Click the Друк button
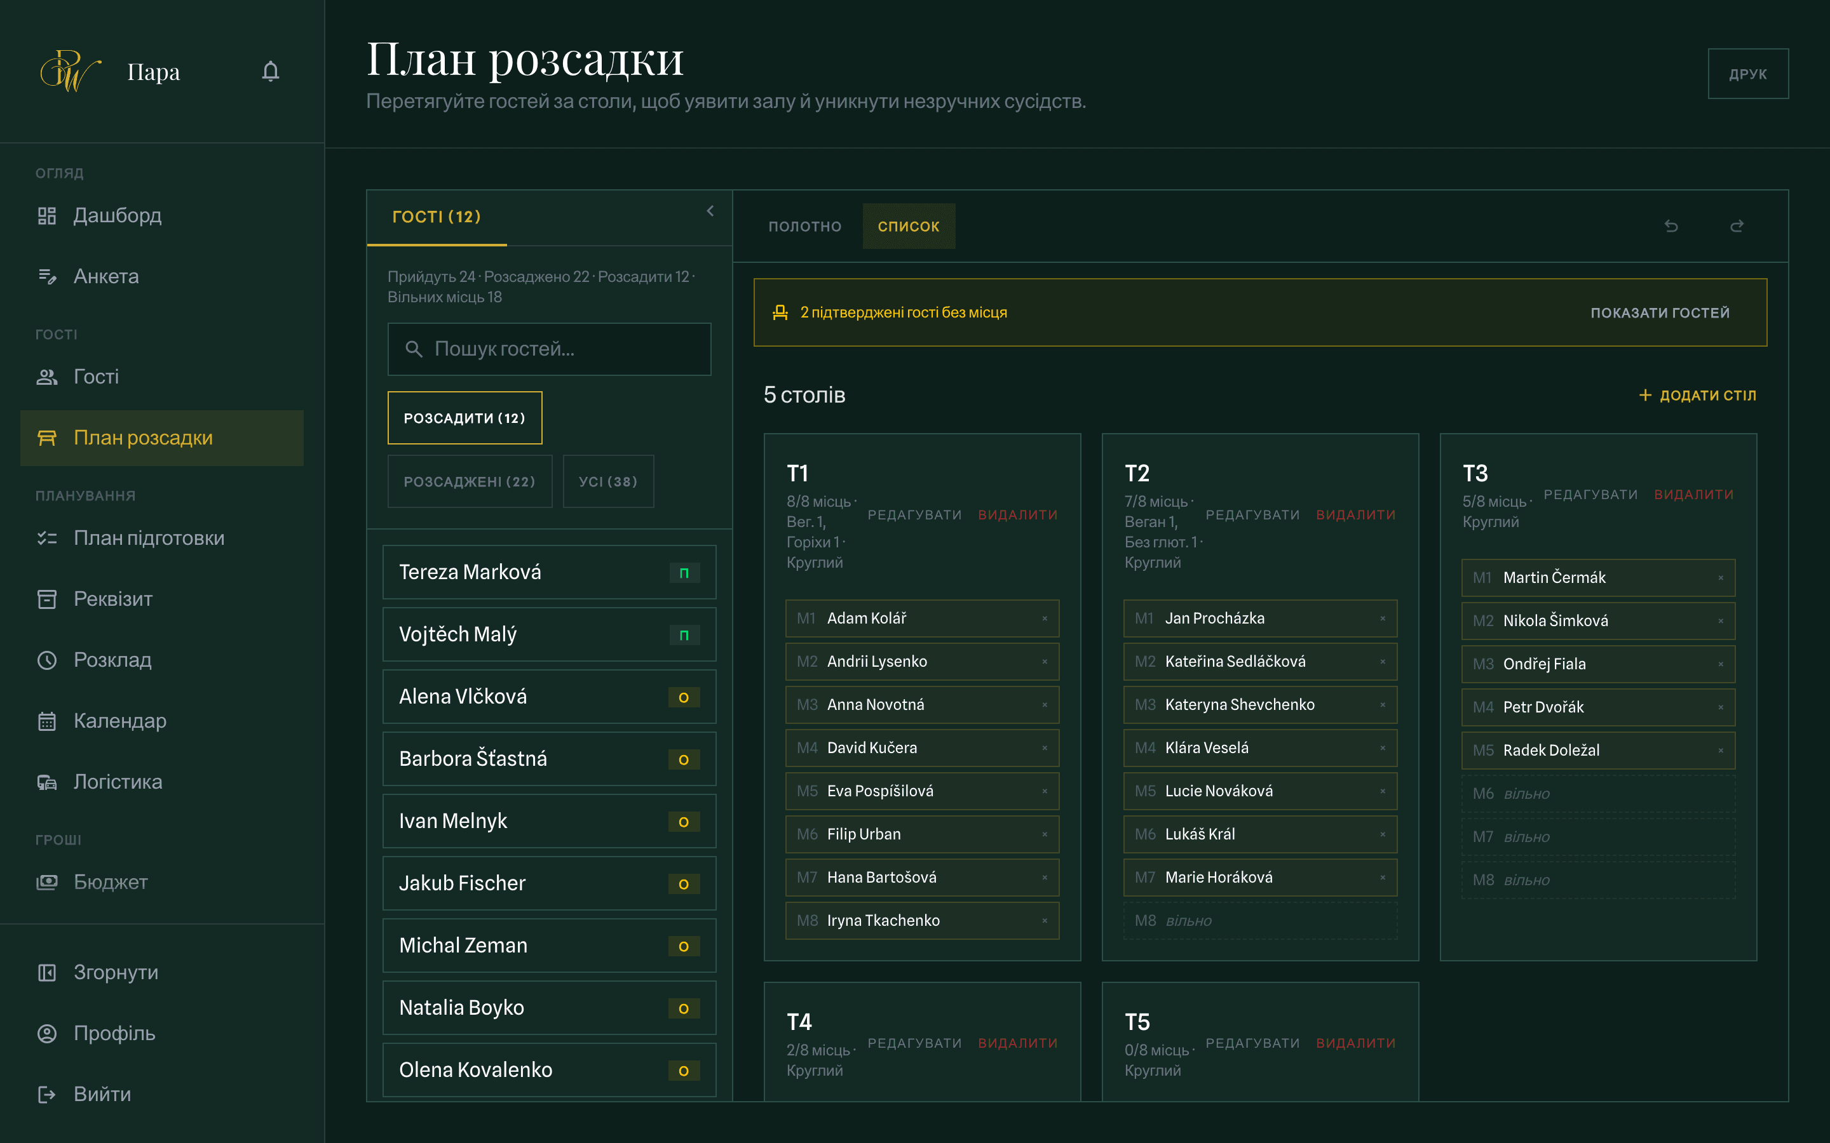 coord(1747,74)
